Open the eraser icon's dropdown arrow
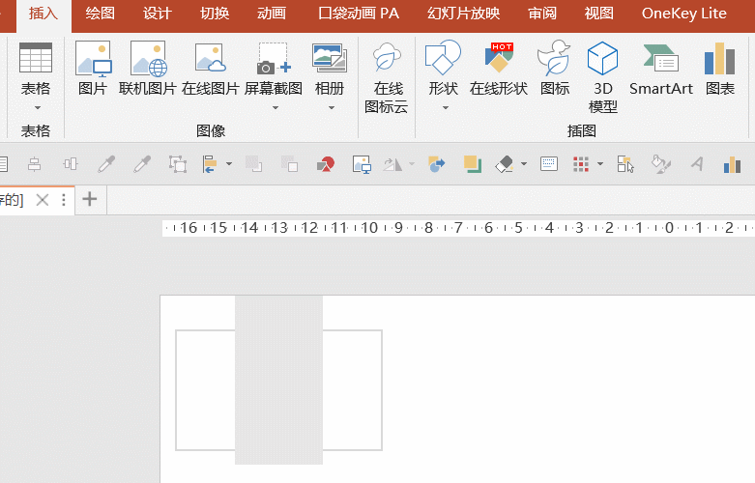Viewport: 755px width, 483px height. point(524,164)
